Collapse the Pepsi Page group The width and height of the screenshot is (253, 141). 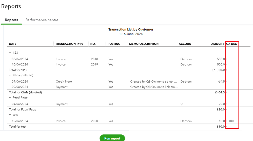click(x=10, y=97)
